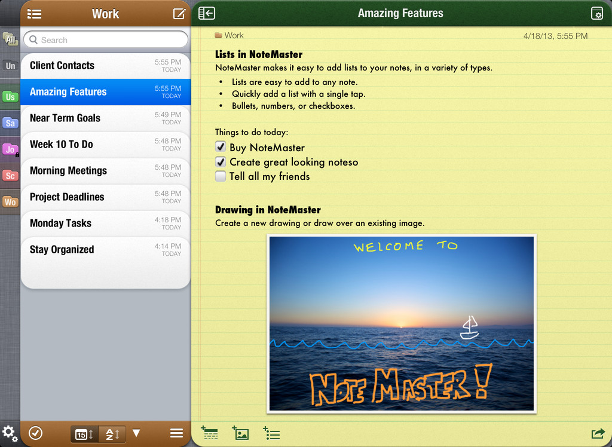Tap the note date 4/18/13, 5:55 PM

tap(555, 36)
